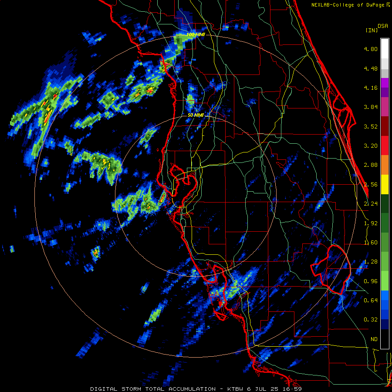The width and height of the screenshot is (392, 392).
Task: Click the [IN] units label
Action: 372,30
